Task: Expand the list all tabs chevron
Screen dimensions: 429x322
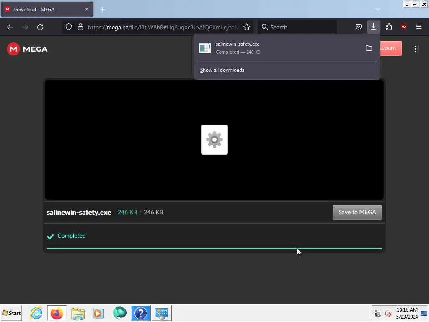Action: tap(378, 9)
